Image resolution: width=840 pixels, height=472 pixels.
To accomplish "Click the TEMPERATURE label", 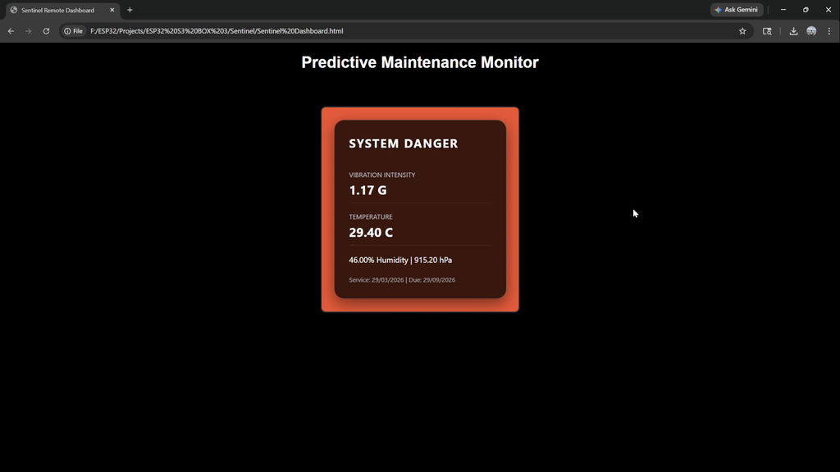I will tap(371, 216).
